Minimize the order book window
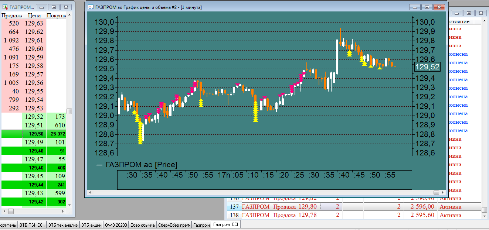The width and height of the screenshot is (489, 230). click(x=42, y=7)
